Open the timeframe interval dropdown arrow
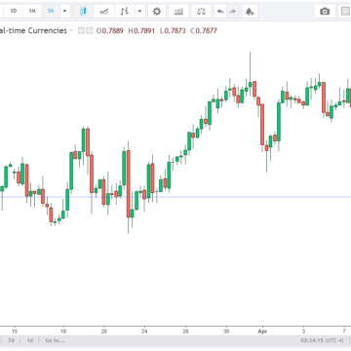 (x=64, y=11)
